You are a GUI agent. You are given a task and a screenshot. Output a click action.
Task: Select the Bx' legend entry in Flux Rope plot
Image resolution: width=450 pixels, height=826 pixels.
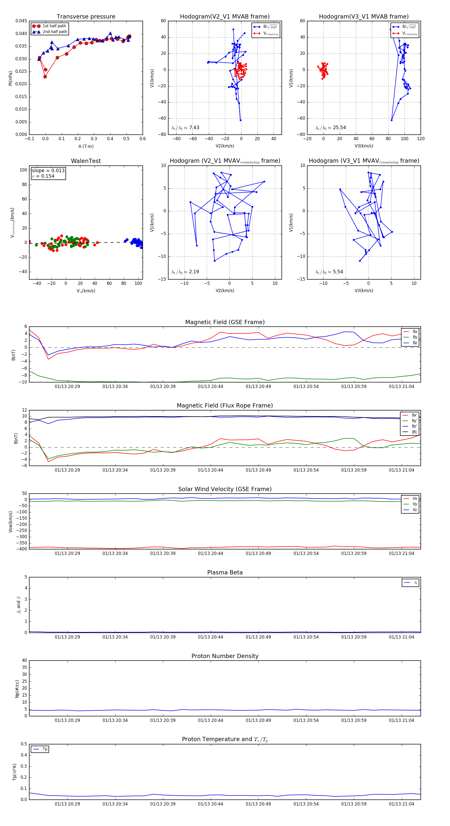(x=410, y=415)
